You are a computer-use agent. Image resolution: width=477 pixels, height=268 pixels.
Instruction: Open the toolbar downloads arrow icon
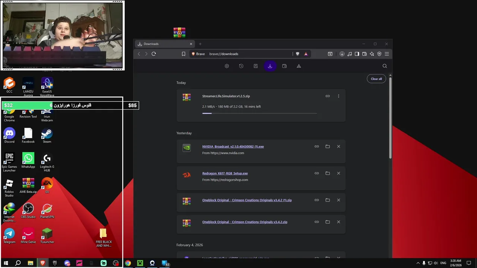click(342, 54)
